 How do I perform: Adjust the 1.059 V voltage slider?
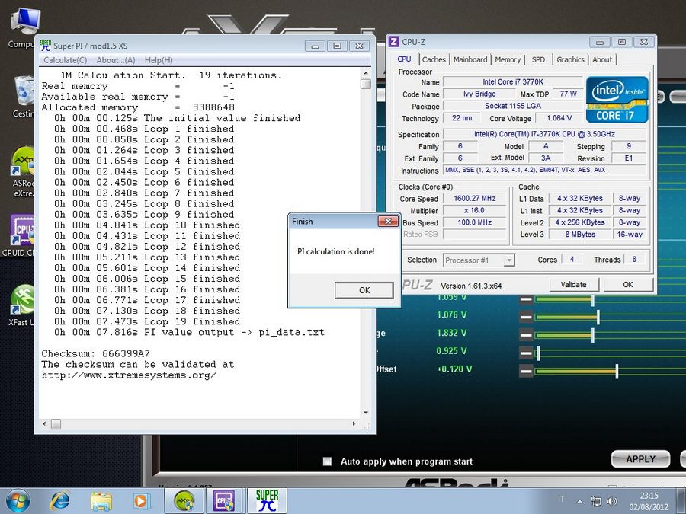click(593, 300)
